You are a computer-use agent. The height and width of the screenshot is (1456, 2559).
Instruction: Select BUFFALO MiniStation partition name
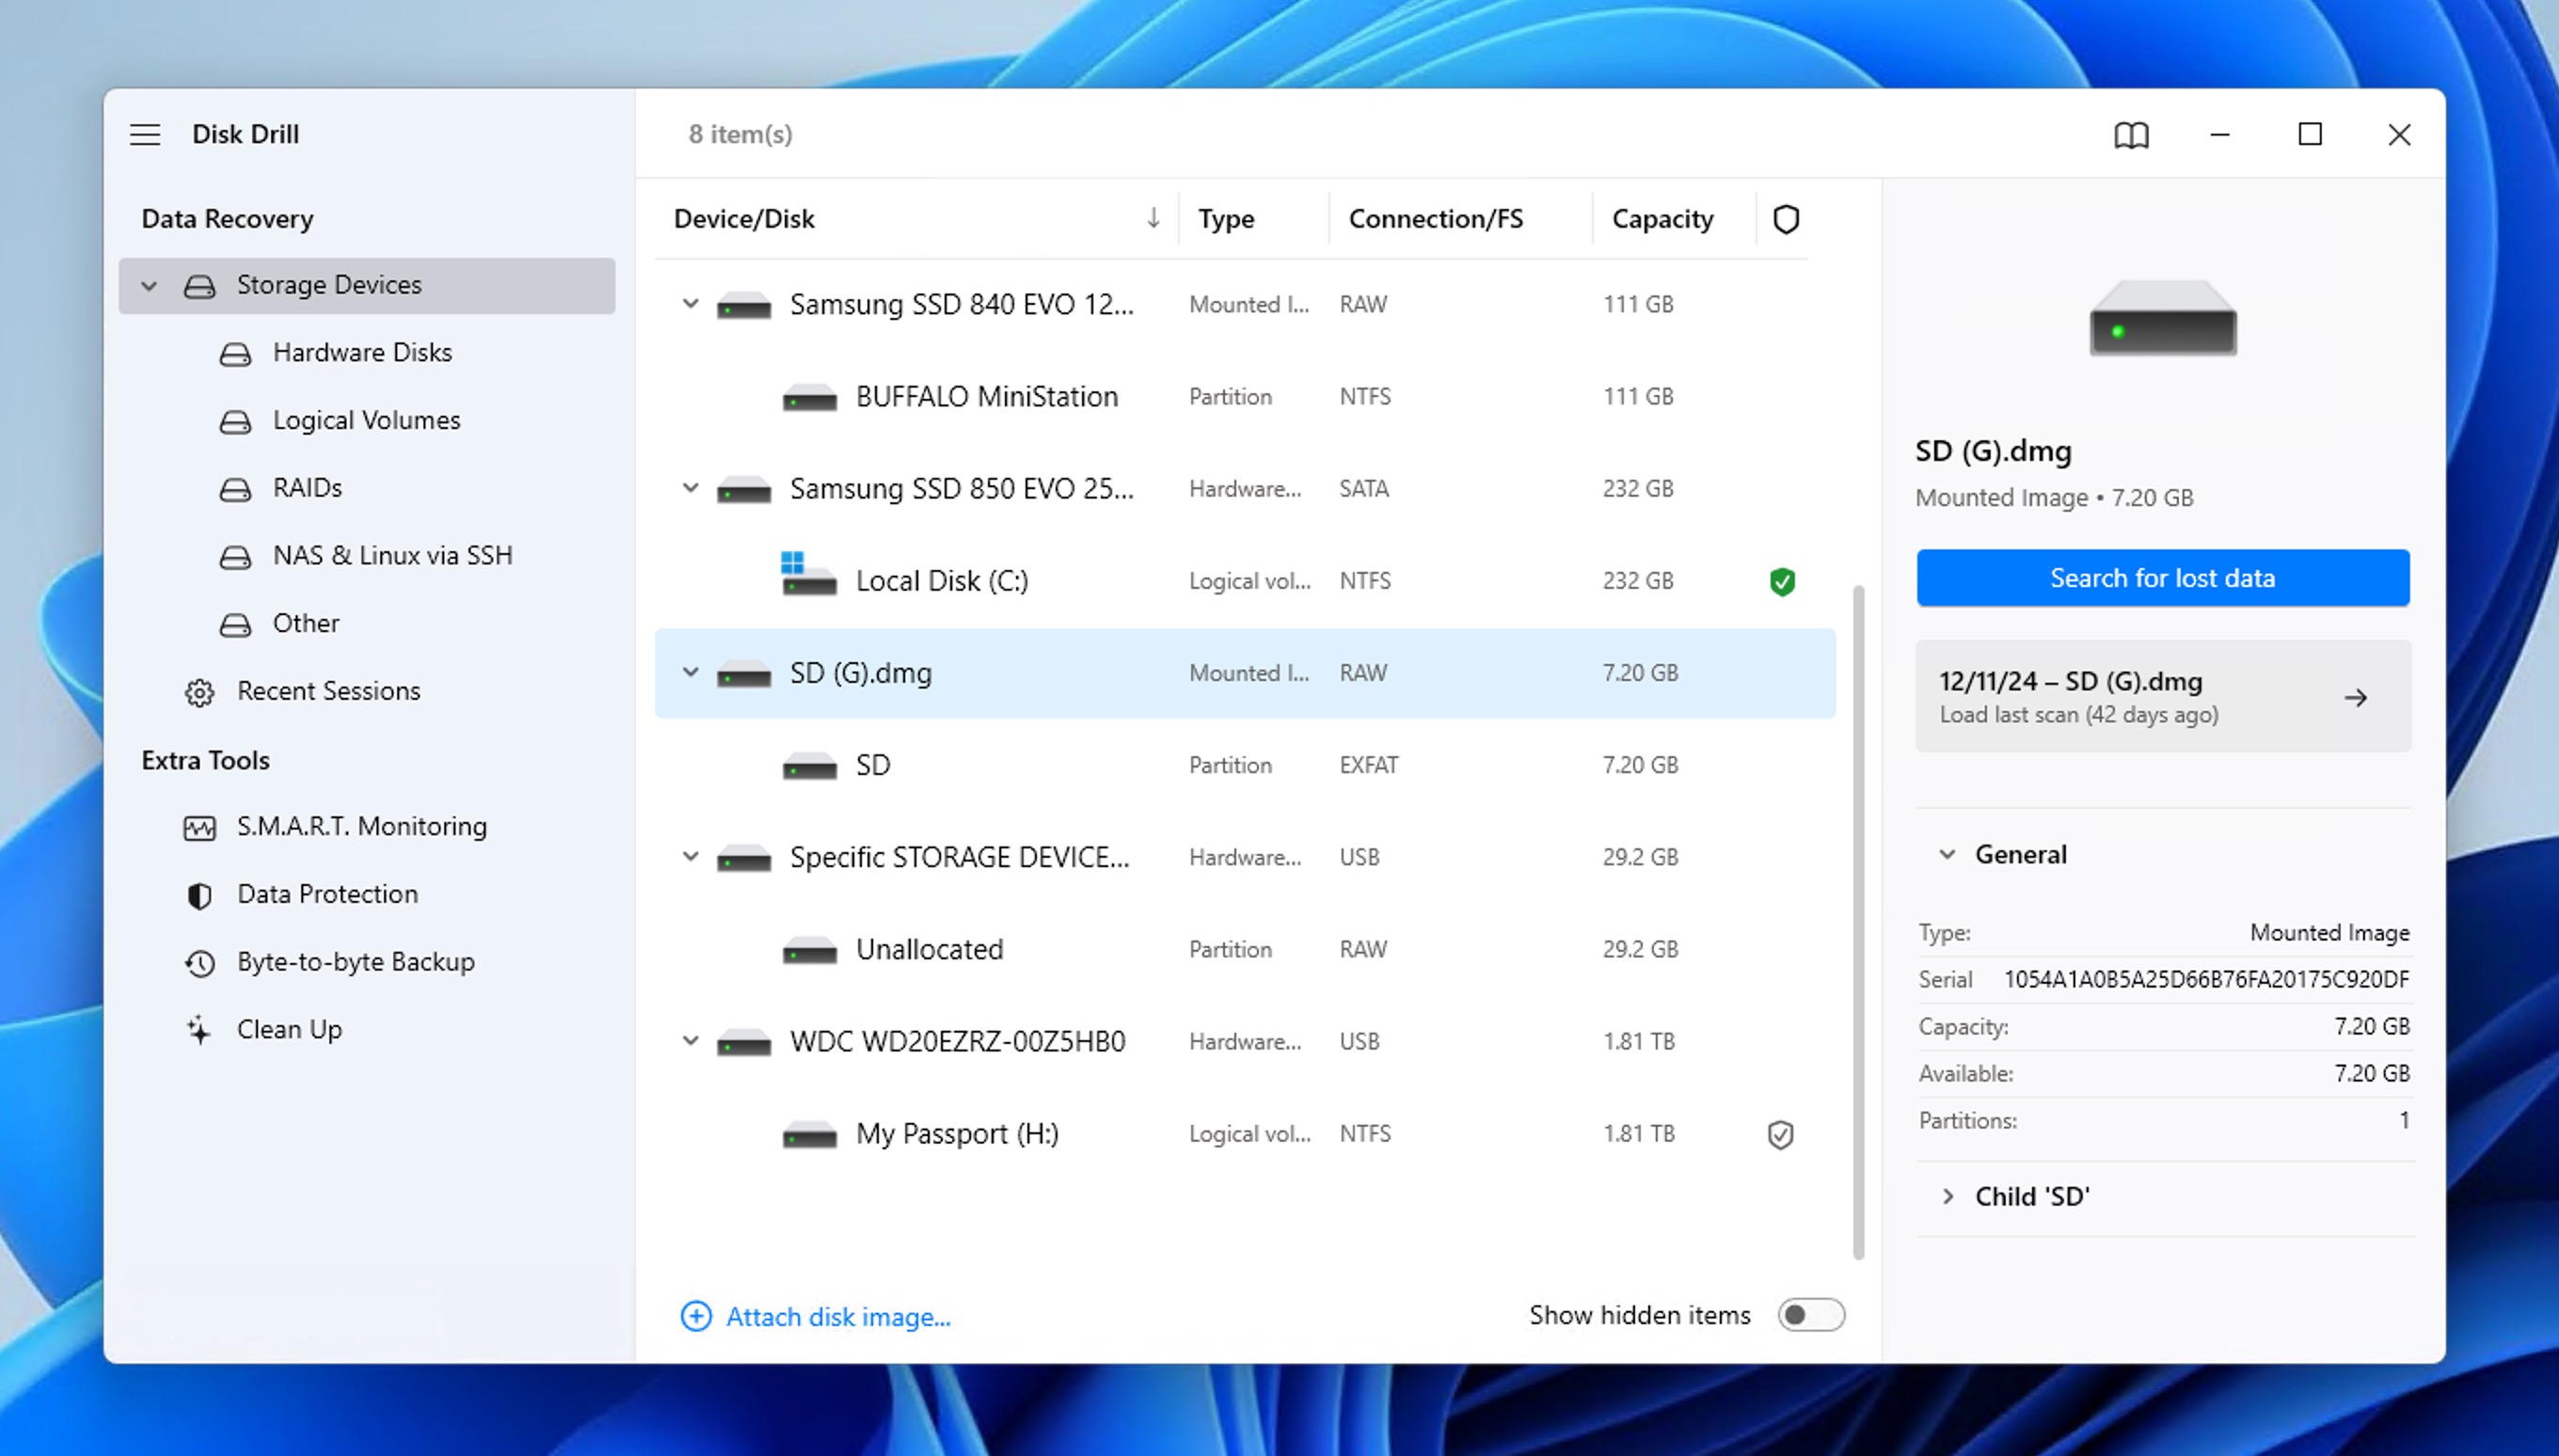pos(986,397)
